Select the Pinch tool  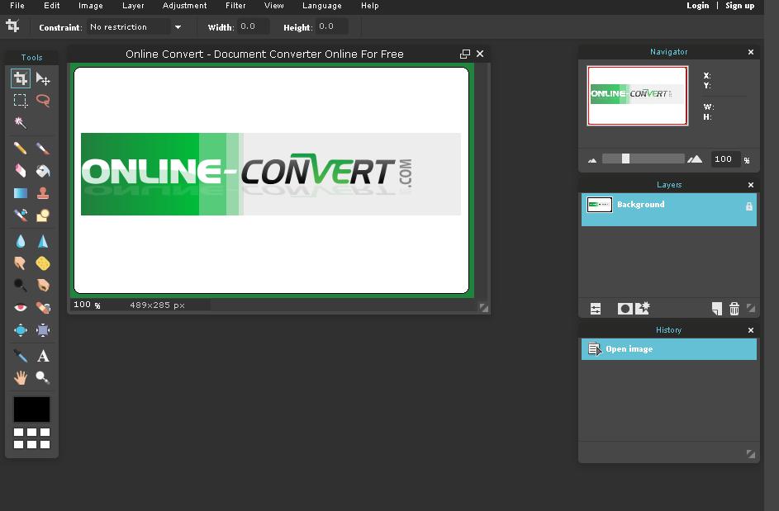[x=43, y=329]
